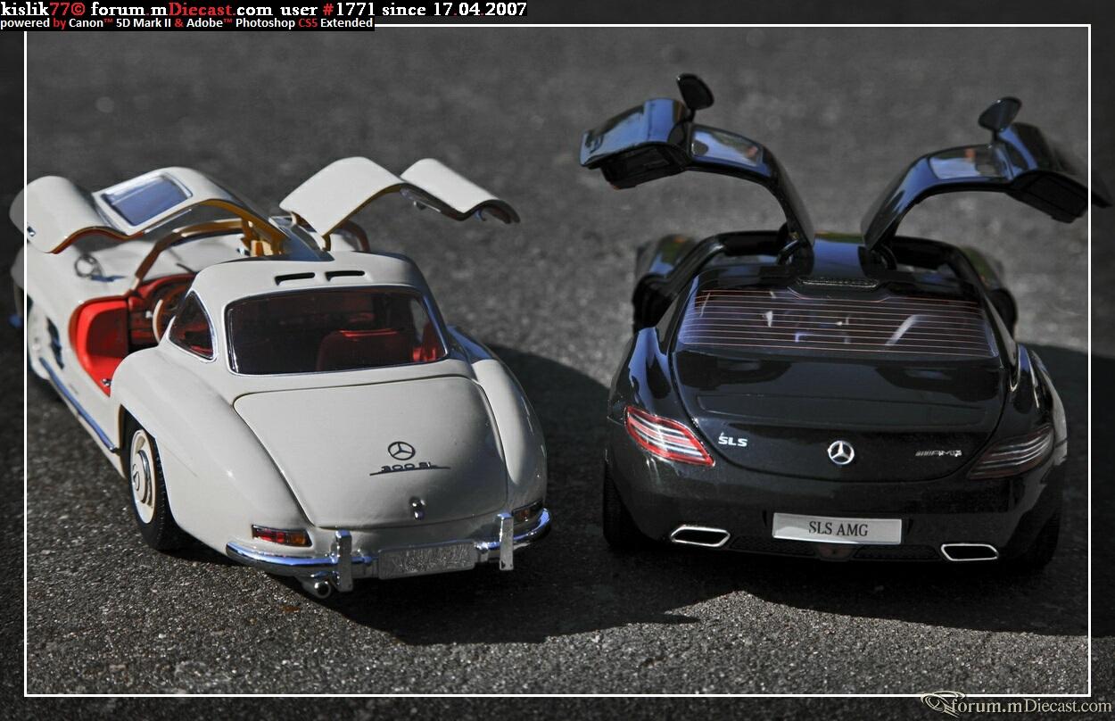Click the SLS AMG license plate

point(837,528)
